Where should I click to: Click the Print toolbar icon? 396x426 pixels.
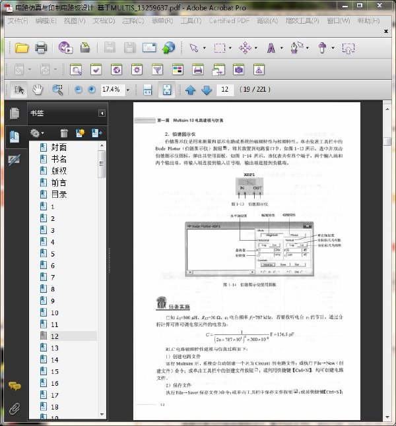coord(41,48)
